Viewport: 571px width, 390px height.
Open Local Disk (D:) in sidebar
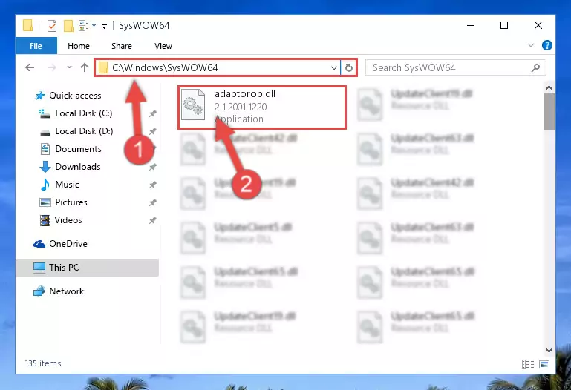84,131
